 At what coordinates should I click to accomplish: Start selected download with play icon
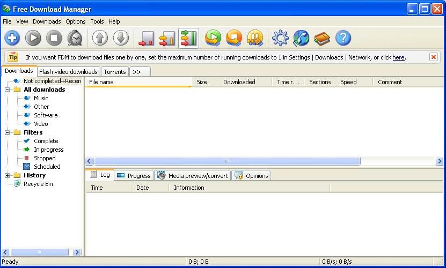coord(33,38)
